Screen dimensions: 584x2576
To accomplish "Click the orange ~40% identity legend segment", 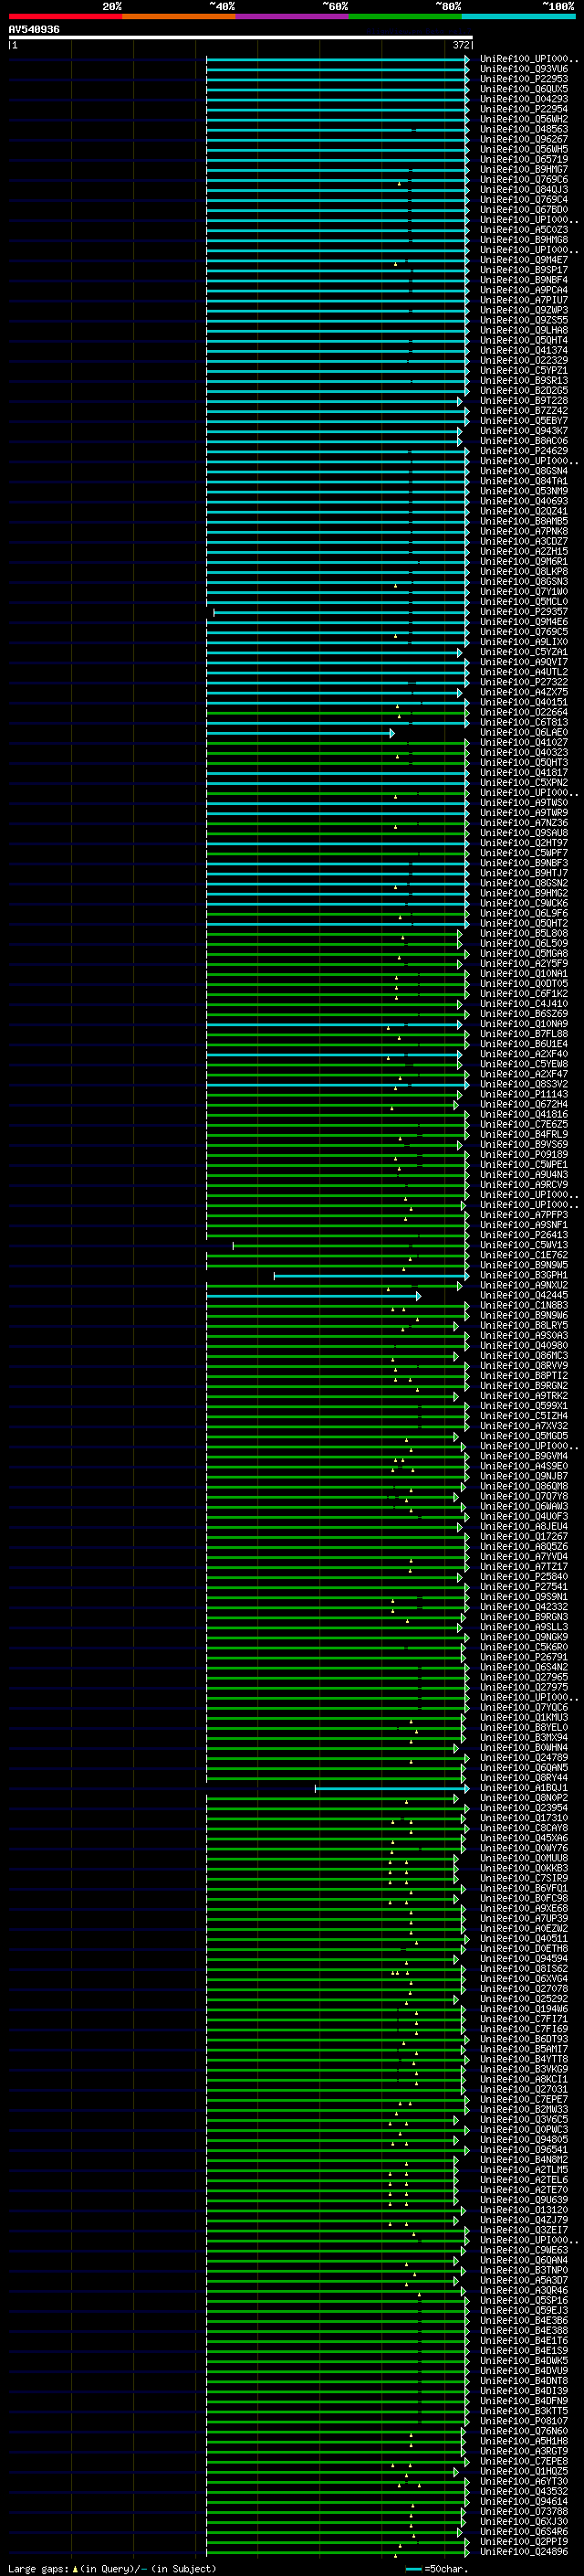I will 179,16.
